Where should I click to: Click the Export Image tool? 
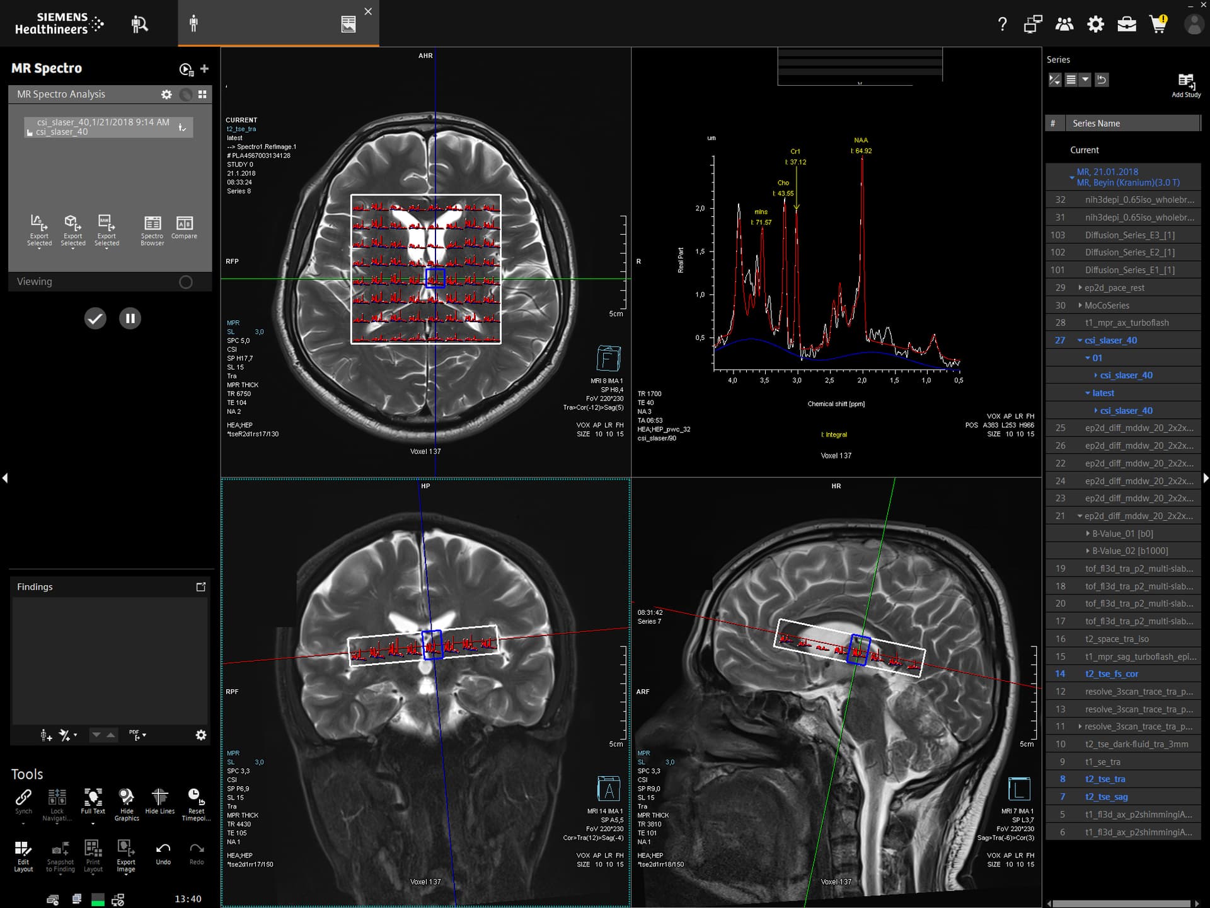(x=125, y=848)
